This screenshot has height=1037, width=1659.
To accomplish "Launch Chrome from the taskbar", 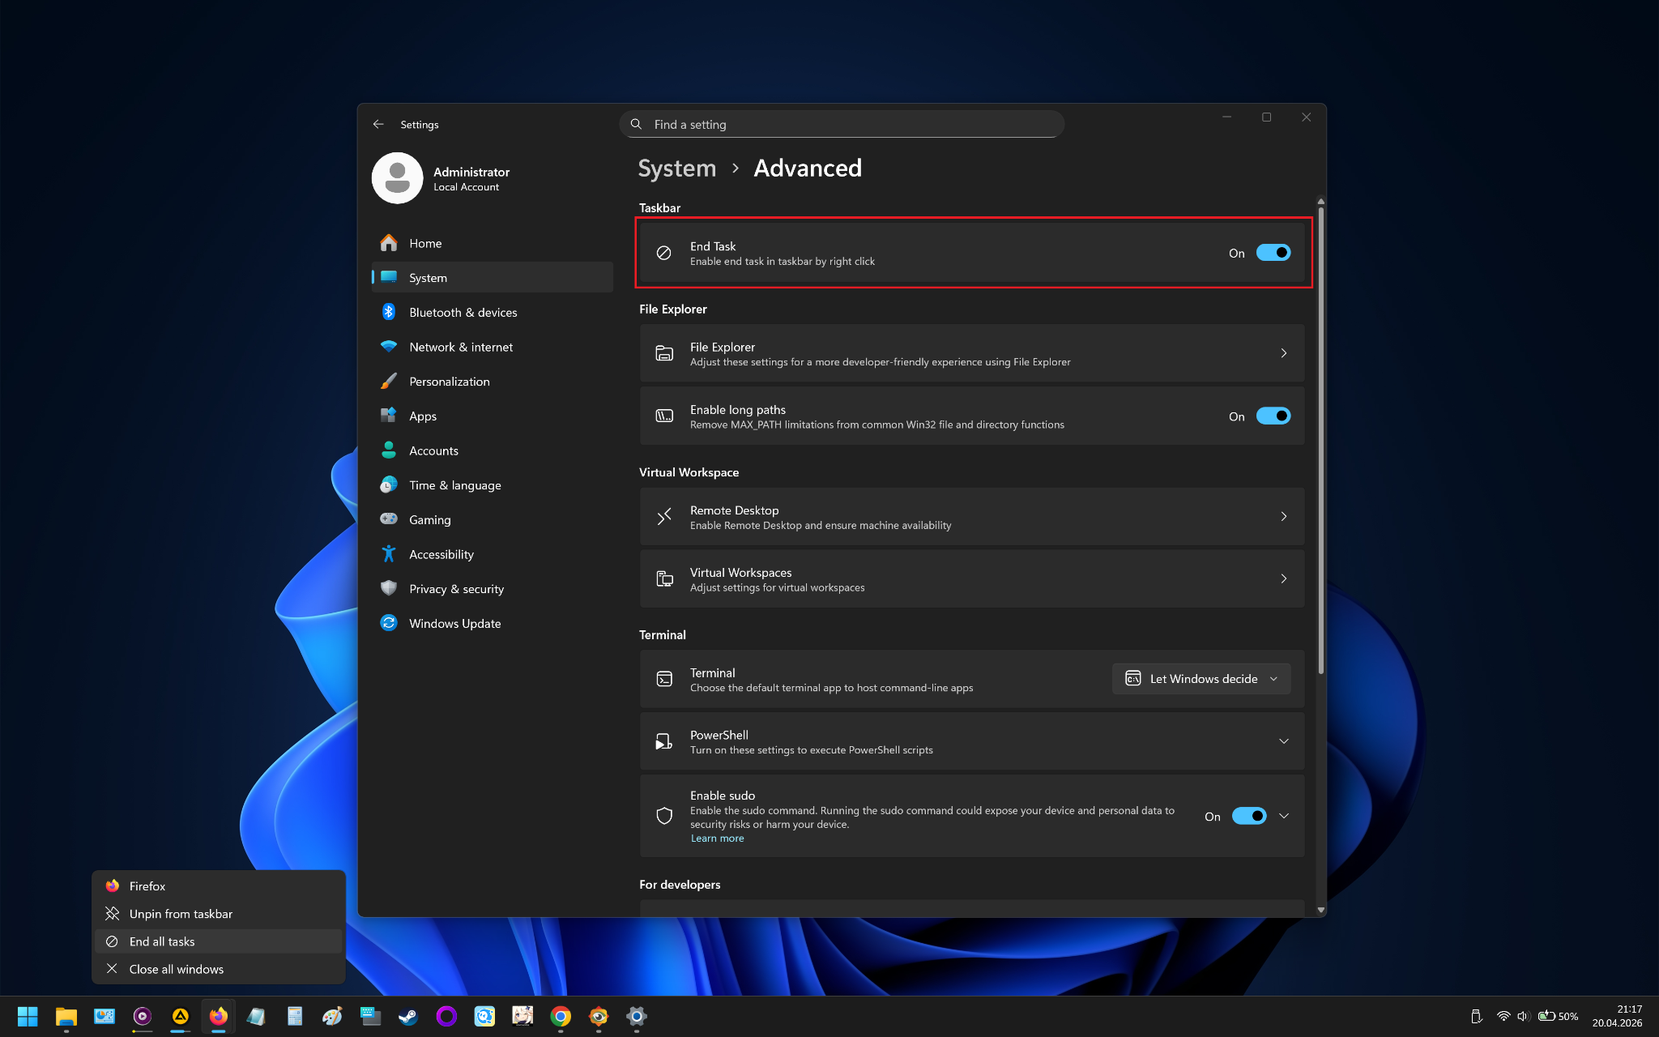I will [561, 1016].
